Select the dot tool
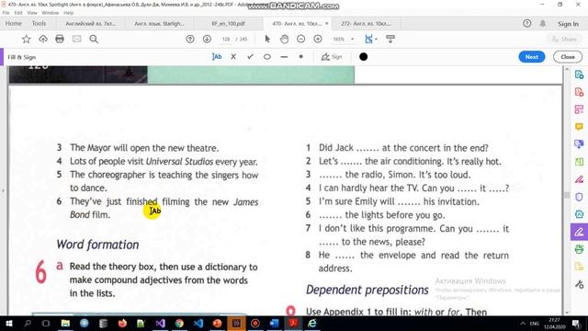 [x=300, y=57]
